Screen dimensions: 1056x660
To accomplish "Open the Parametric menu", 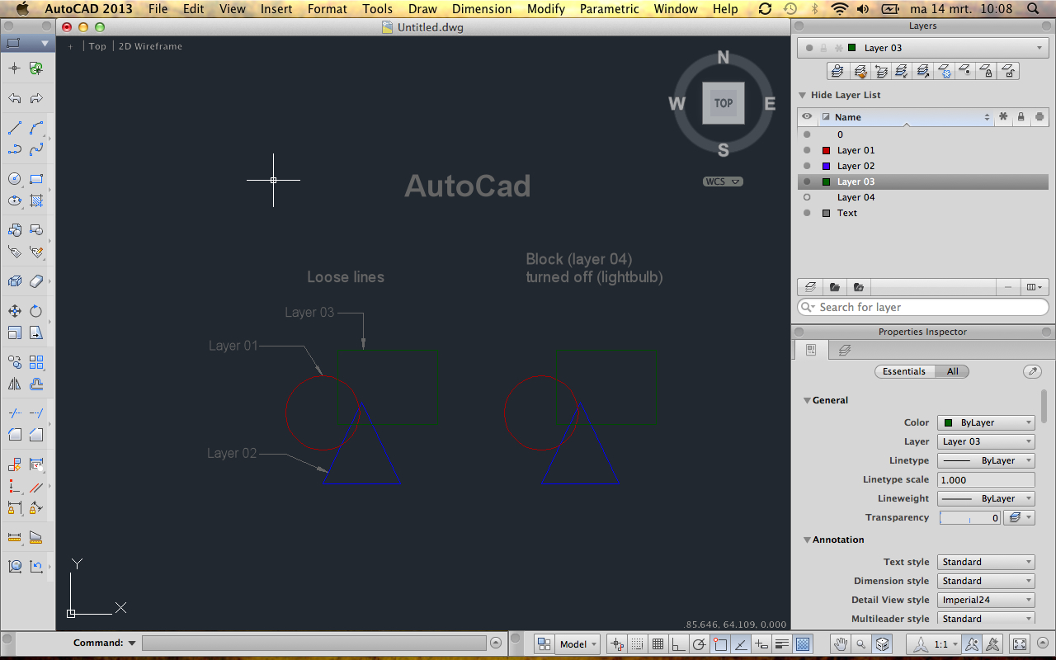I will click(x=610, y=9).
